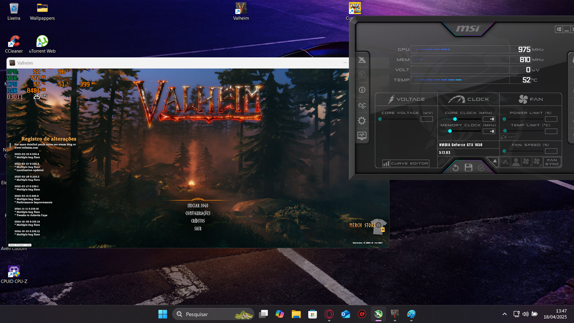Adjust the Core Clock slider
The width and height of the screenshot is (574, 323).
pyautogui.click(x=455, y=119)
